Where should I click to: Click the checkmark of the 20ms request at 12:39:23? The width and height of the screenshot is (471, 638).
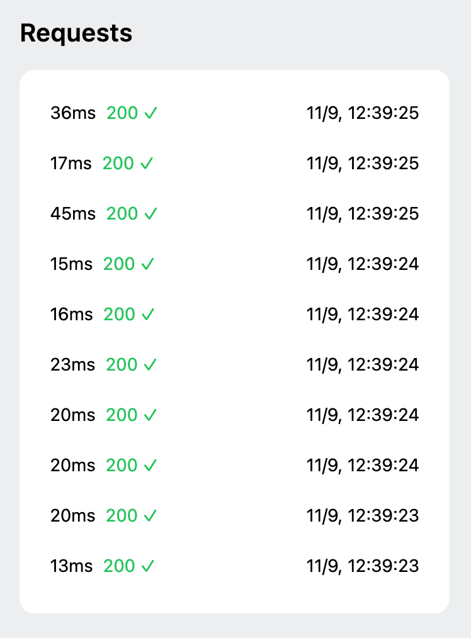(x=150, y=516)
